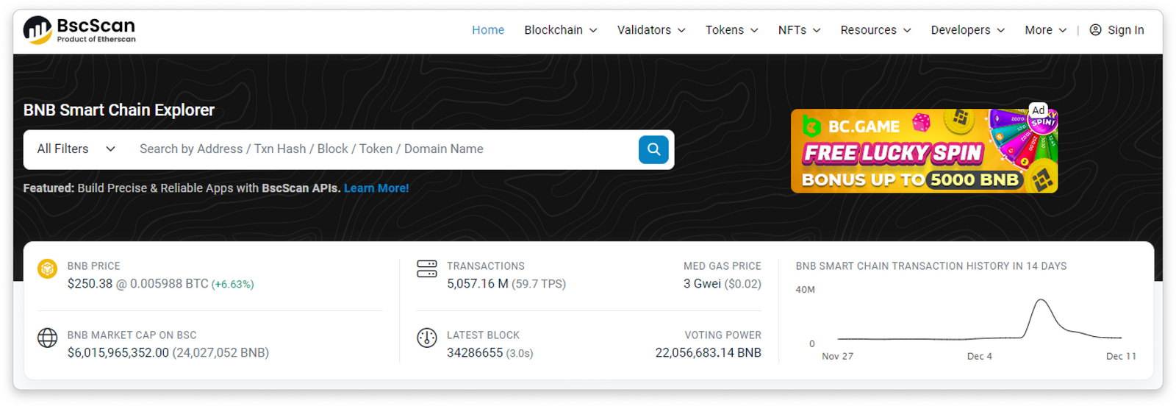Open the BC.GAME Free Lucky Spin banner

tap(924, 151)
